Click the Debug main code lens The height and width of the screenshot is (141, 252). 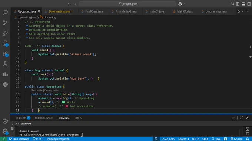[x=51, y=91]
